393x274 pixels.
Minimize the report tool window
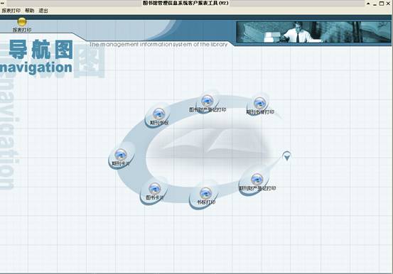pyautogui.click(x=375, y=4)
